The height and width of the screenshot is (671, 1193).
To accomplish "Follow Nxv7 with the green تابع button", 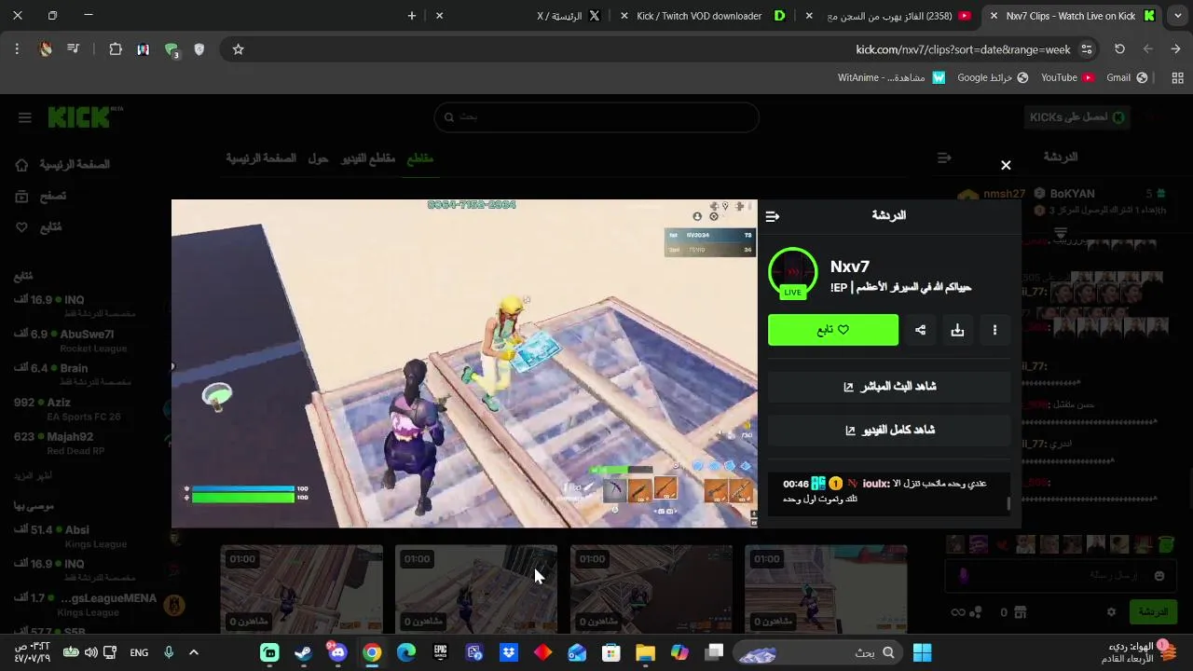I will (x=833, y=330).
